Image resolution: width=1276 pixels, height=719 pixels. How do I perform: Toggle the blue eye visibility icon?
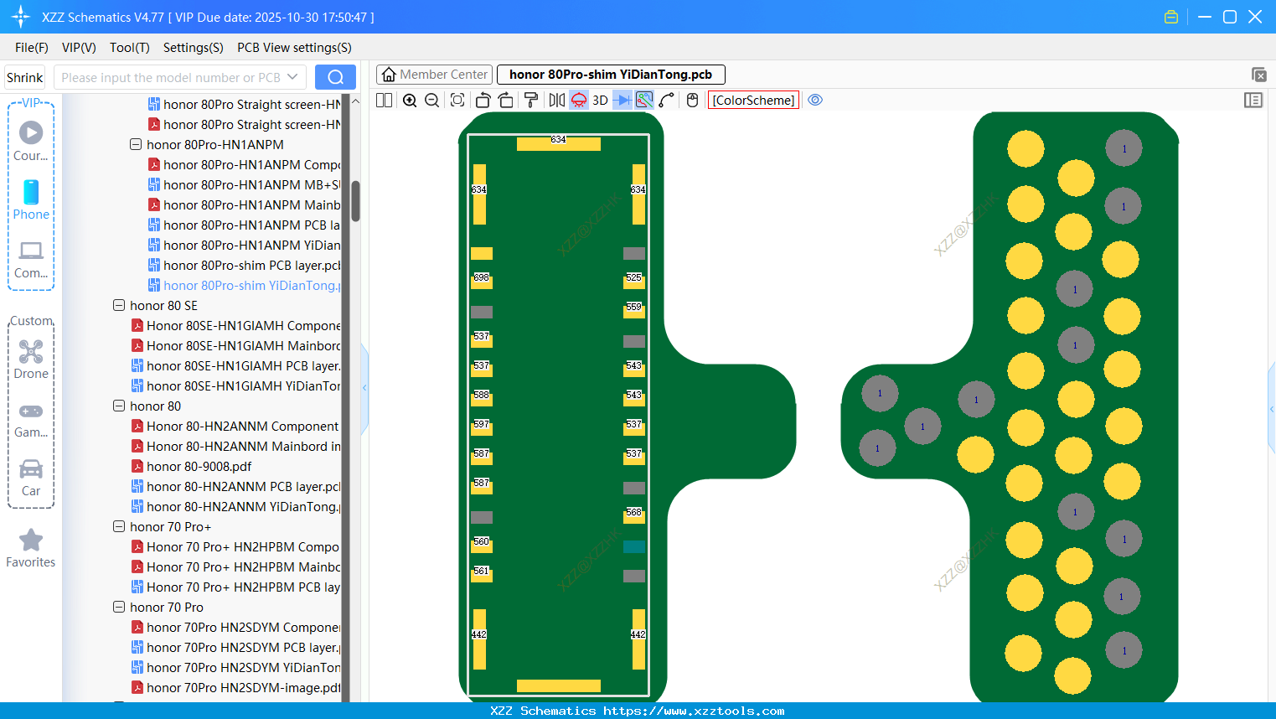(815, 100)
